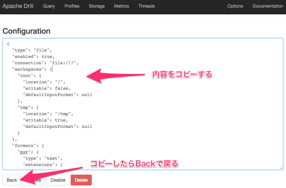This screenshot has width=286, height=188.
Task: Click the "location": "/tmp" line
Action: coord(48,114)
